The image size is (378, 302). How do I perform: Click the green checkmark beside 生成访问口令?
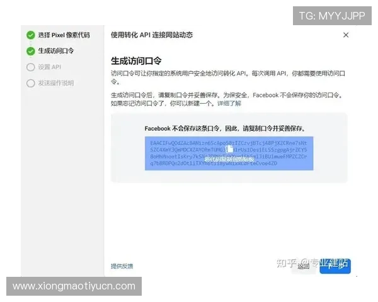(x=31, y=51)
